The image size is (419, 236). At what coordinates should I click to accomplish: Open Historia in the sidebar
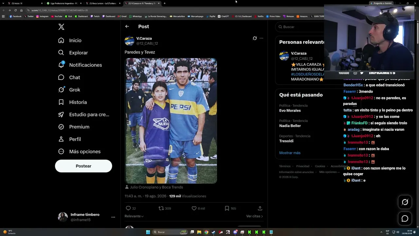pyautogui.click(x=72, y=102)
